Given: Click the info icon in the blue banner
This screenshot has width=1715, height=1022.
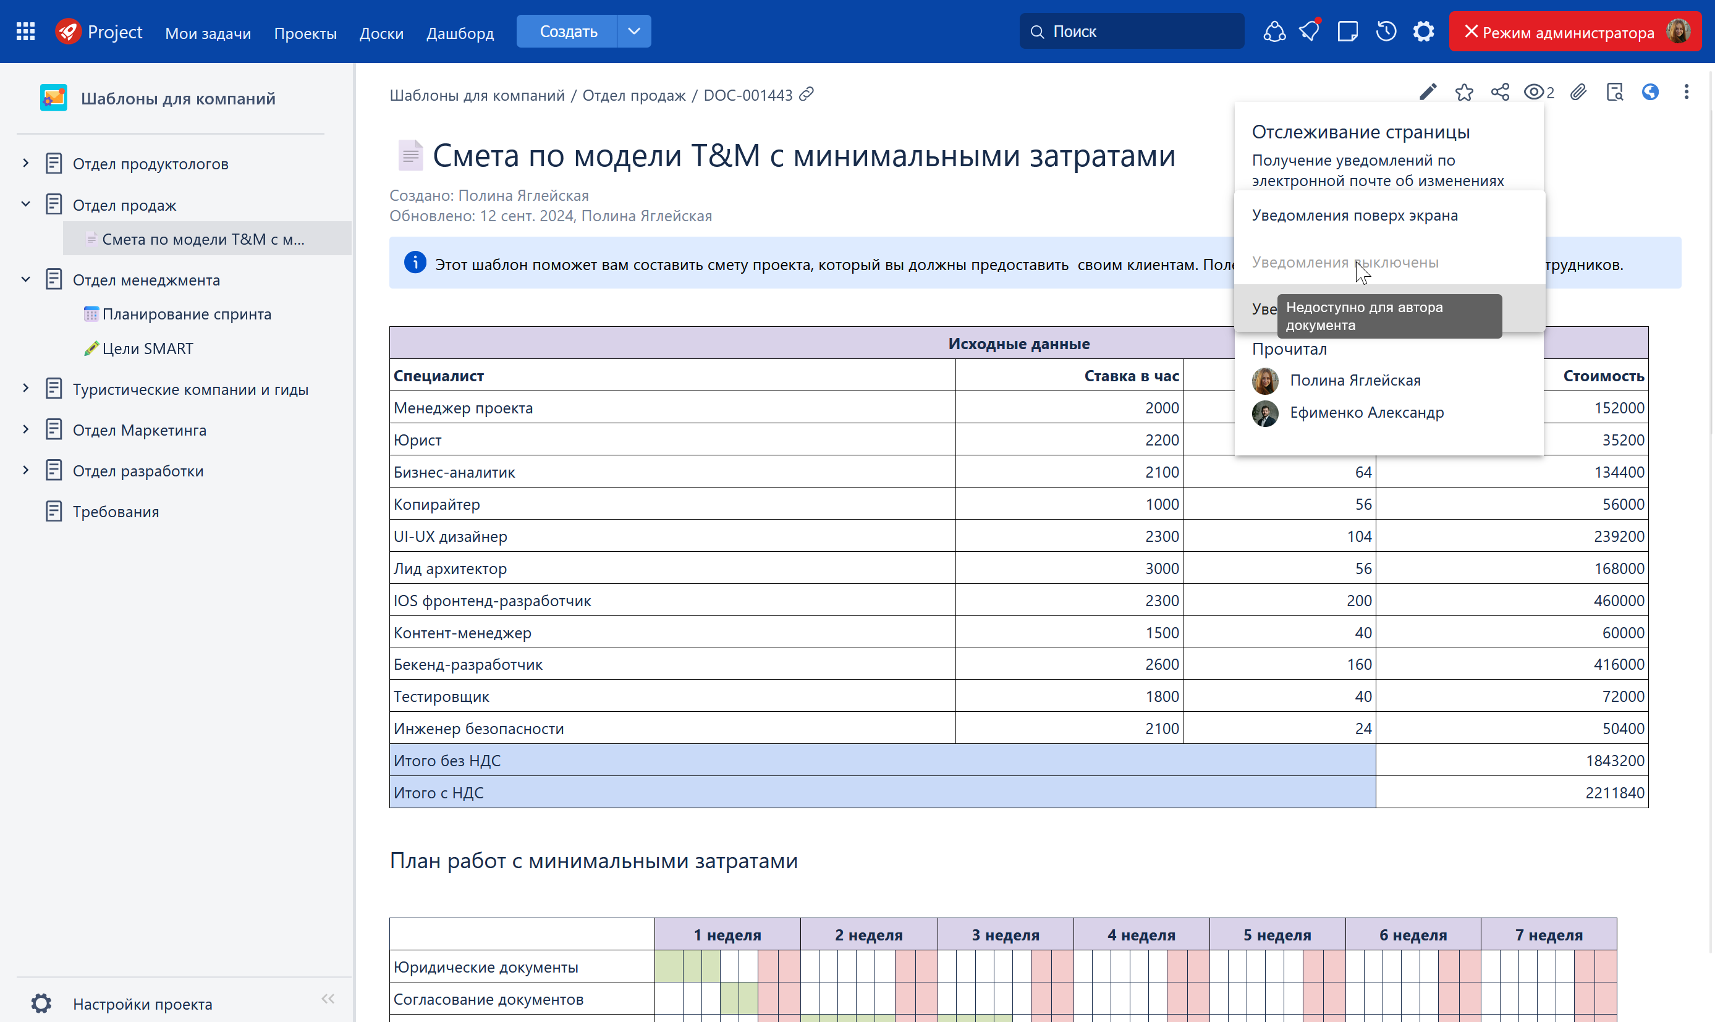Looking at the screenshot, I should pyautogui.click(x=415, y=263).
